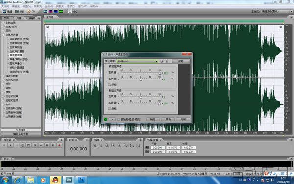
Task: Expand the 时间和间距 tree node
Action: [x=3, y=80]
